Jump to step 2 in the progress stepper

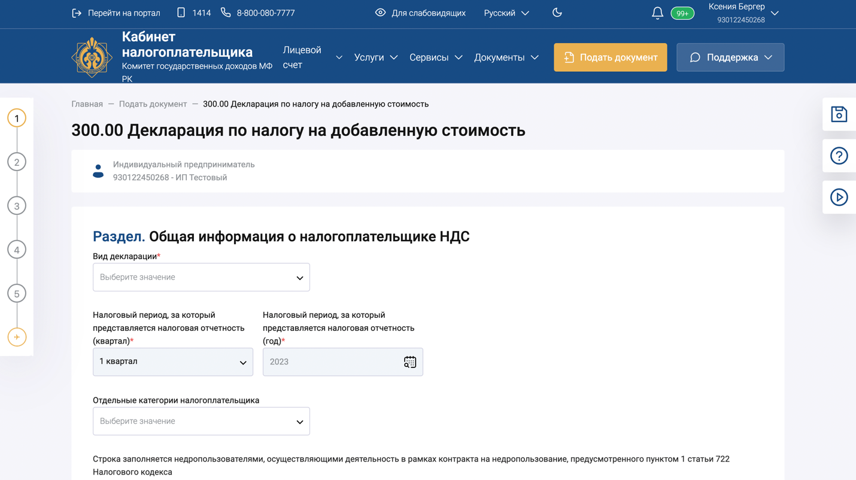pyautogui.click(x=16, y=162)
